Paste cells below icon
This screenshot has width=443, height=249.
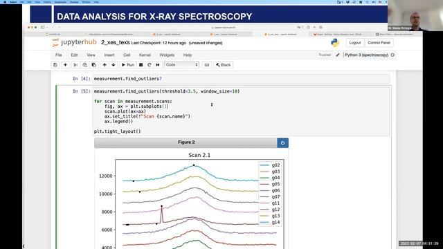pos(94,65)
